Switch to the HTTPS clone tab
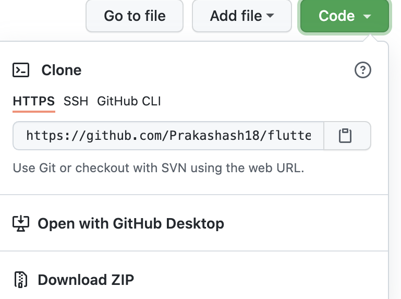Viewport: 401px width, 299px height. click(x=34, y=101)
